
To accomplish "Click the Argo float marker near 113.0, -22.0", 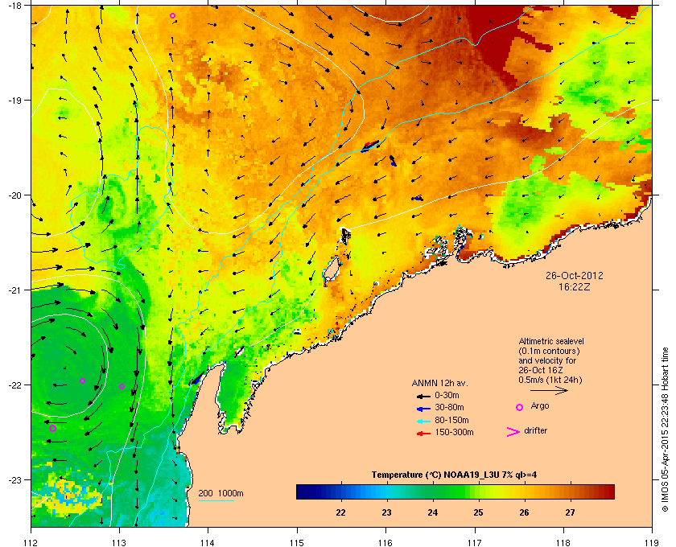I will click(122, 387).
